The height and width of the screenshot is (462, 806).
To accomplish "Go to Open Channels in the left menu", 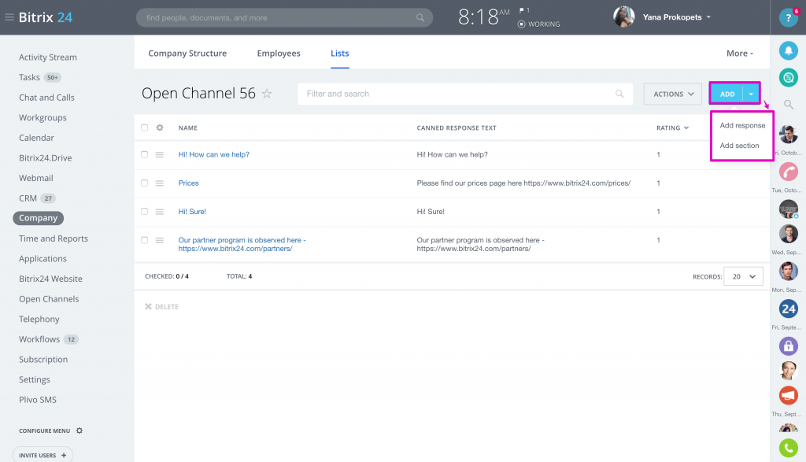I will tap(49, 298).
